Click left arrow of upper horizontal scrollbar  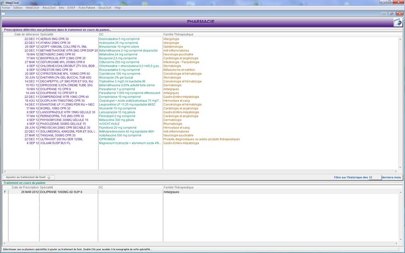click(5, 171)
